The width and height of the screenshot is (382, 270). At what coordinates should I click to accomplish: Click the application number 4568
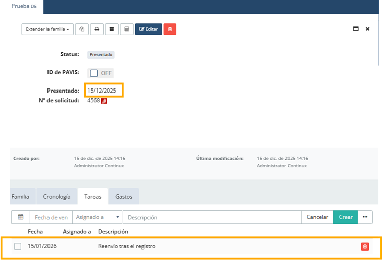click(93, 101)
